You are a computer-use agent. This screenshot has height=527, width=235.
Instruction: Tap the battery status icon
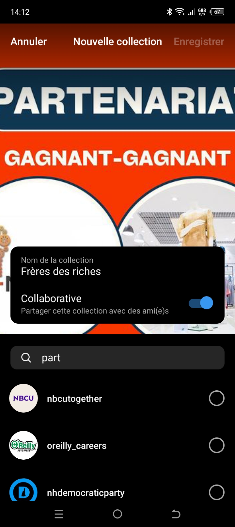(x=217, y=12)
